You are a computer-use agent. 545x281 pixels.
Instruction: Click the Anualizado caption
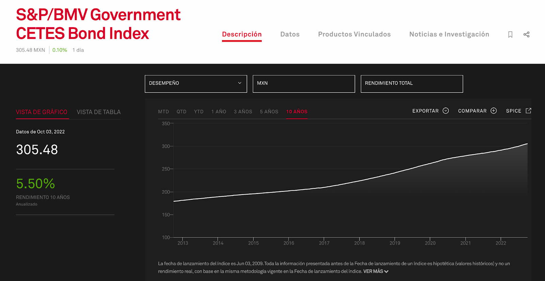[x=27, y=204]
